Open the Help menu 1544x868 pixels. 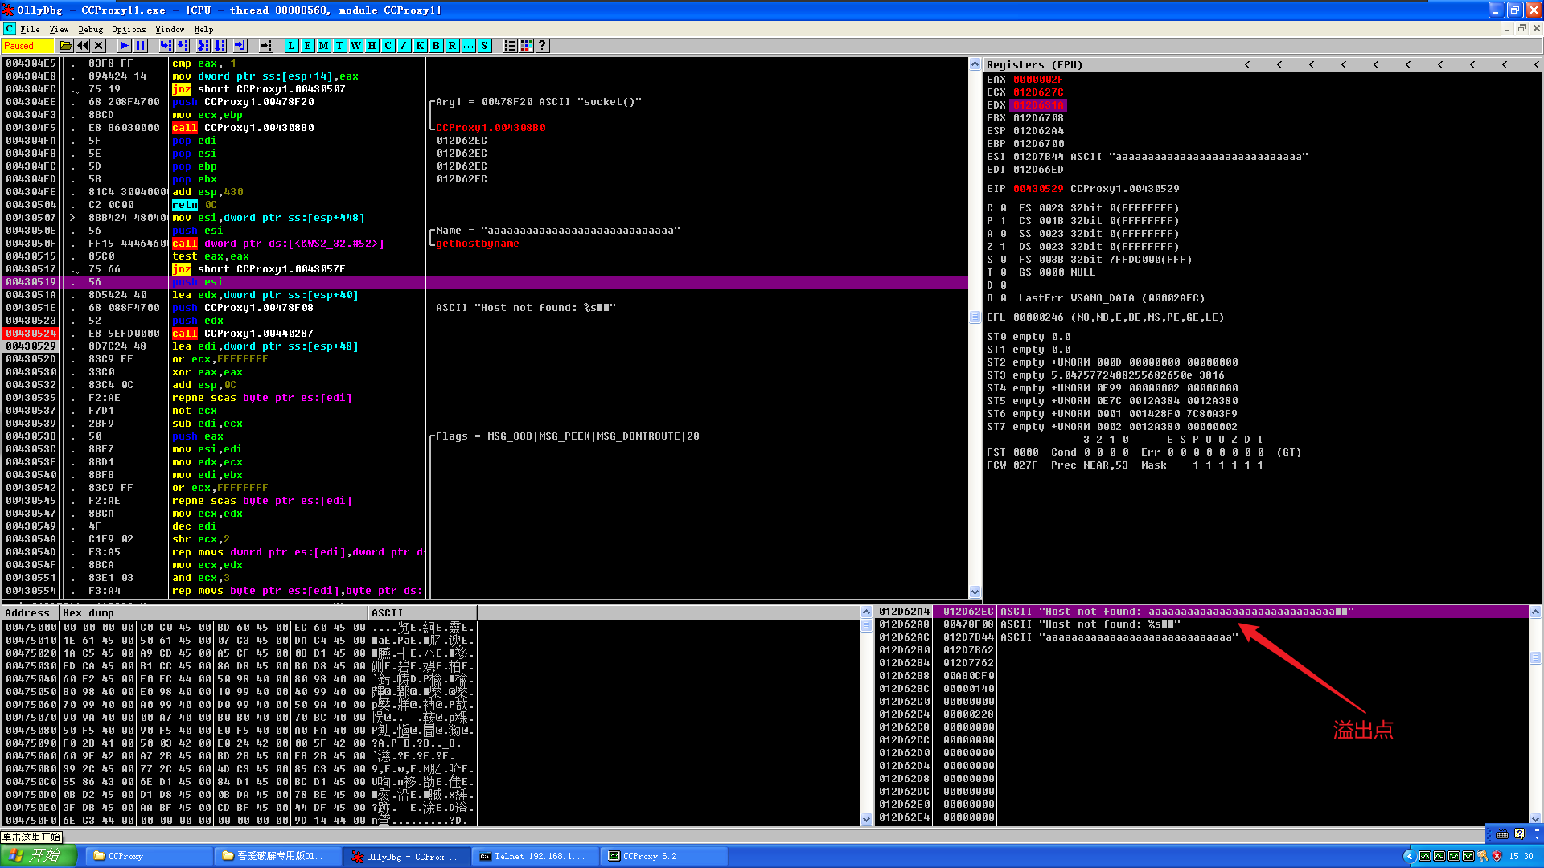pyautogui.click(x=203, y=29)
